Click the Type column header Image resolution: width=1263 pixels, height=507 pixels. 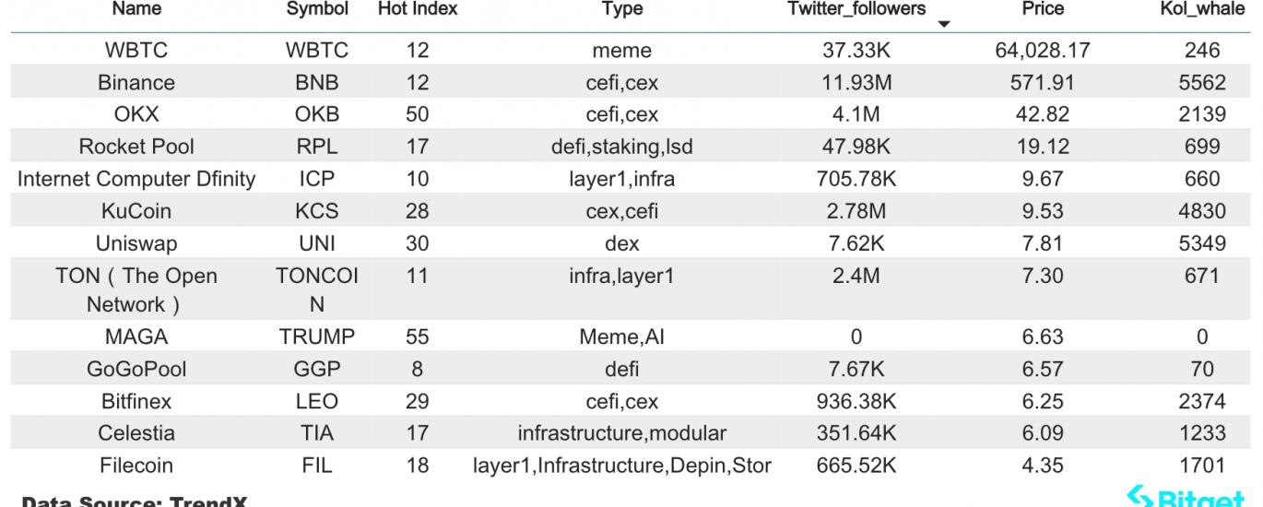coord(622,9)
